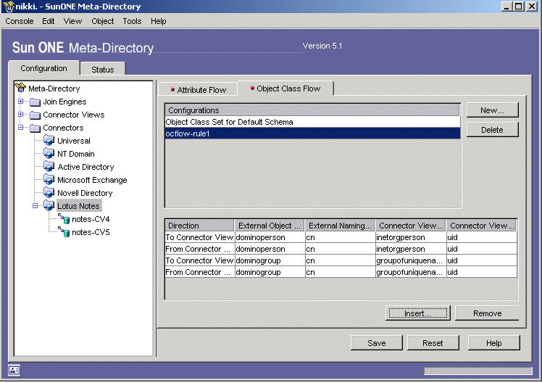The width and height of the screenshot is (542, 383).
Task: Click the External Object column header
Action: [x=270, y=226]
